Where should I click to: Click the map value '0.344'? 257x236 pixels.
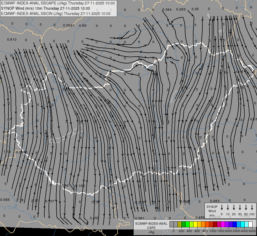click(x=167, y=10)
